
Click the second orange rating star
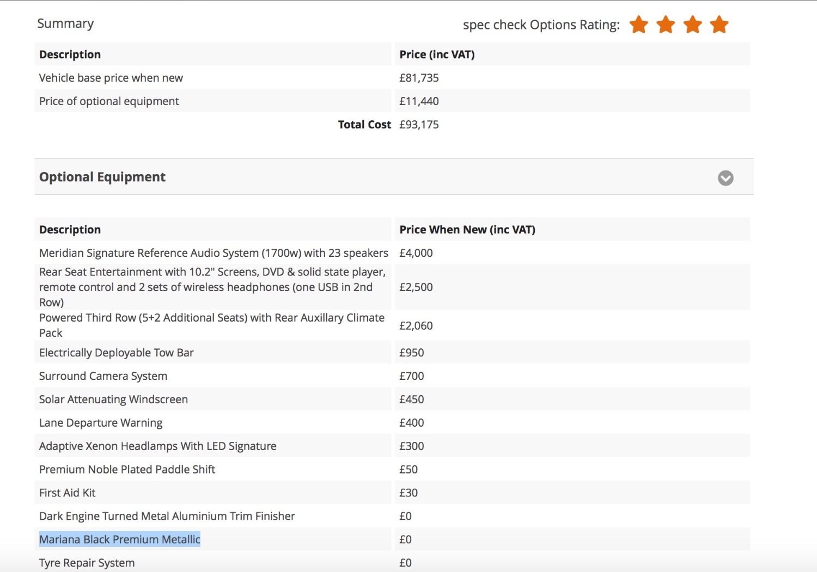pyautogui.click(x=666, y=24)
